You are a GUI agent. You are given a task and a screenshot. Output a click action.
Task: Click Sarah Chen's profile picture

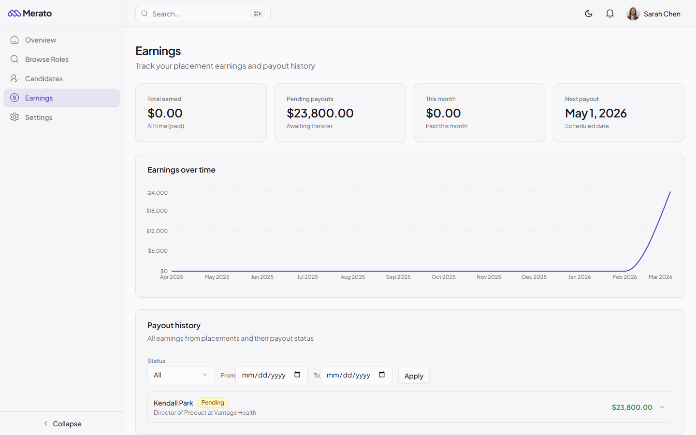pyautogui.click(x=633, y=14)
